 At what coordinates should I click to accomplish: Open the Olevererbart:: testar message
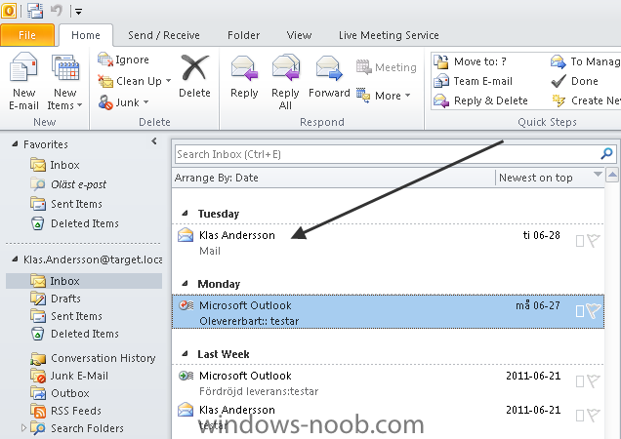pyautogui.click(x=389, y=312)
